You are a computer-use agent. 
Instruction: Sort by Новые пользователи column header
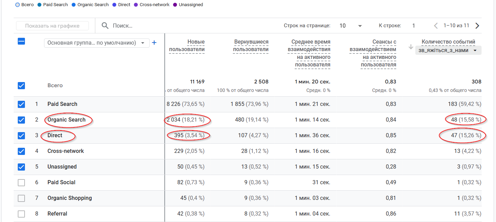click(x=187, y=46)
